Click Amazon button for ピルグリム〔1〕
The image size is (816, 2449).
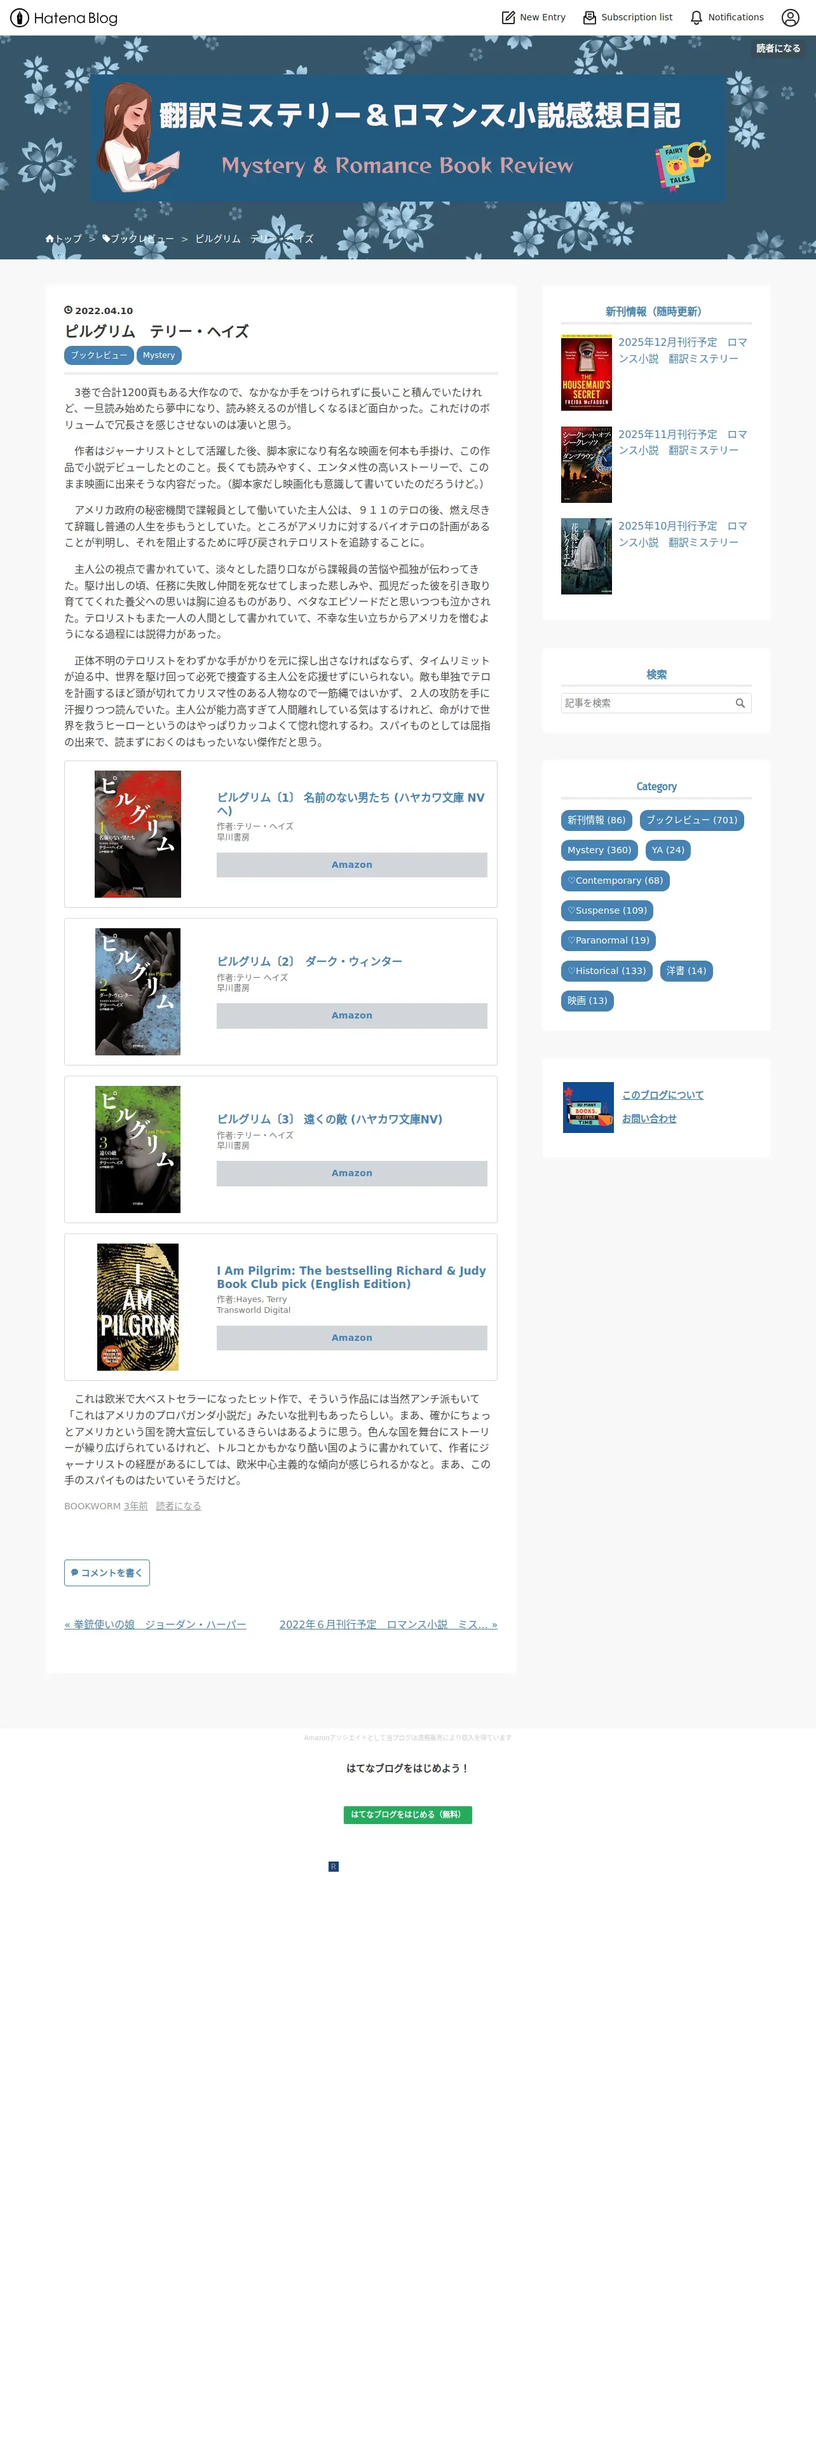click(351, 865)
